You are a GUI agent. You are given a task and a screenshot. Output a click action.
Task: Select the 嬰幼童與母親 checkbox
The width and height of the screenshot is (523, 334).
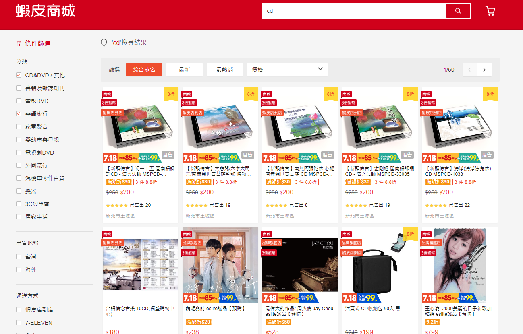pos(19,140)
